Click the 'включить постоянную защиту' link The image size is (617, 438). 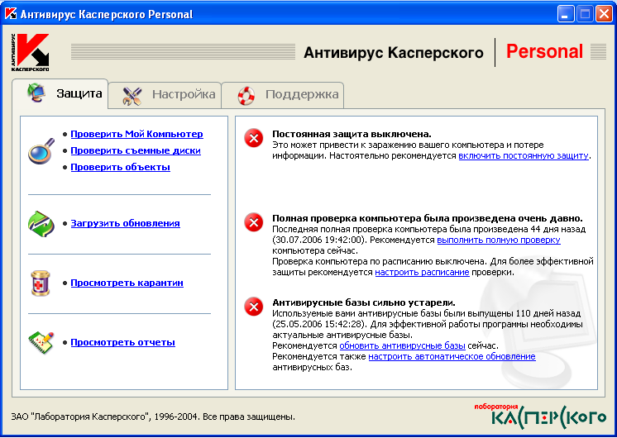[x=524, y=155]
